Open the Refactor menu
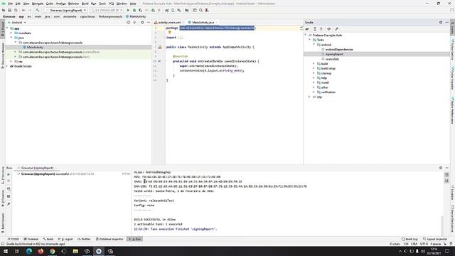The height and width of the screenshot is (256, 455). click(x=73, y=4)
